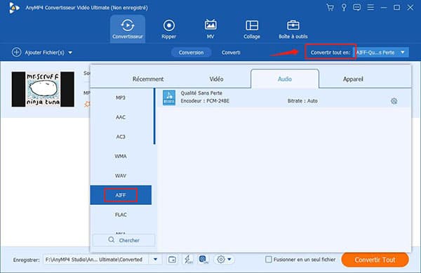421x273 pixels.
Task: Click the shopping cart purchase icon
Action: point(330,7)
